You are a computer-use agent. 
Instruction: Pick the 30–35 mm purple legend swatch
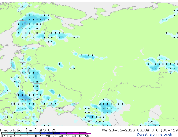coord(63,133)
